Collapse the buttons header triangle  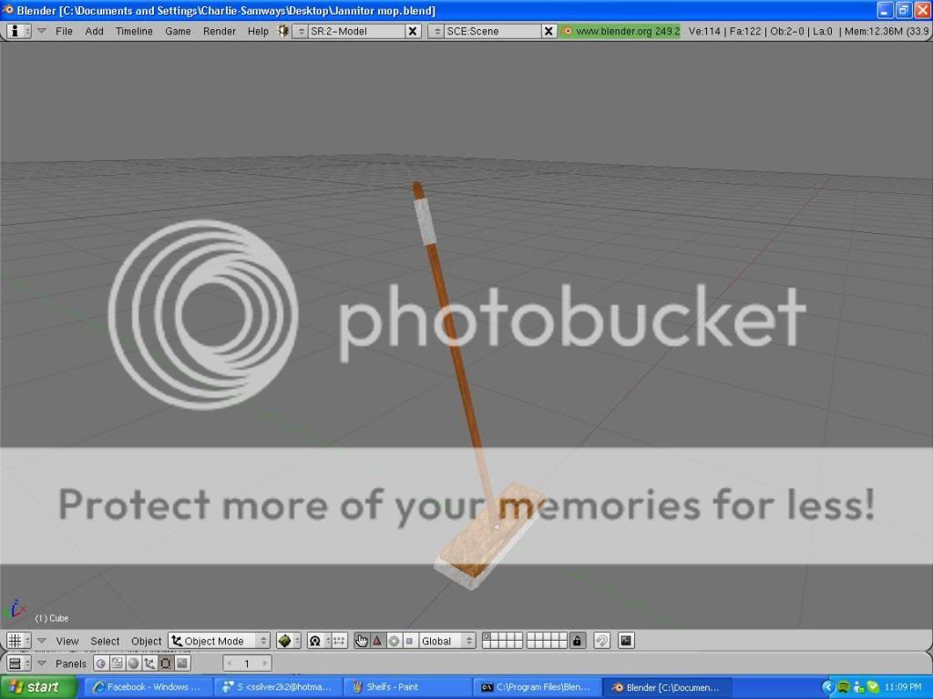pyautogui.click(x=42, y=664)
